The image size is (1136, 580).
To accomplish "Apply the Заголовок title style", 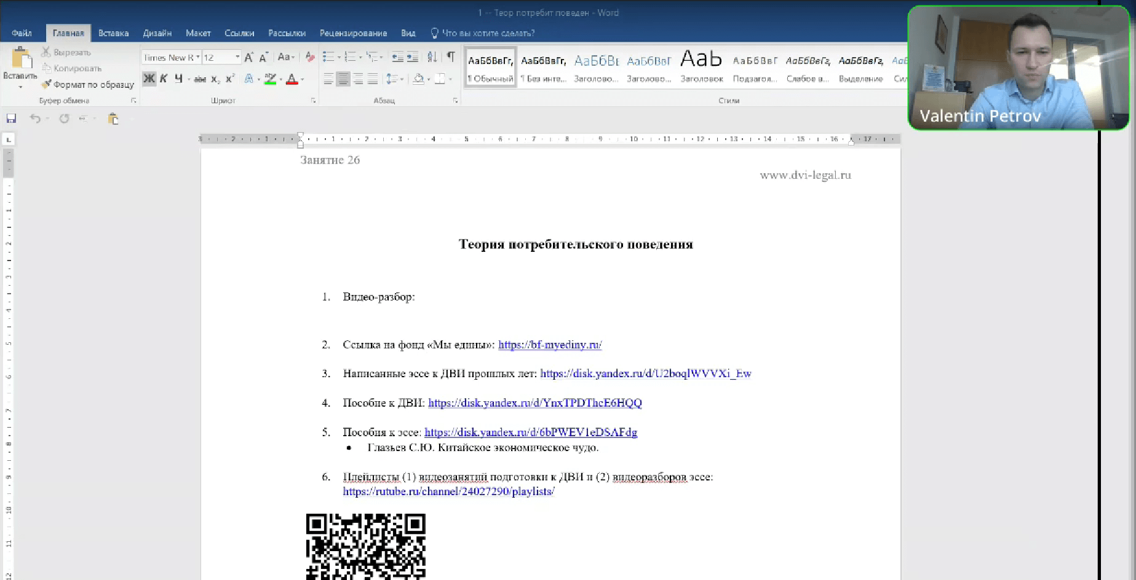I will 701,67.
